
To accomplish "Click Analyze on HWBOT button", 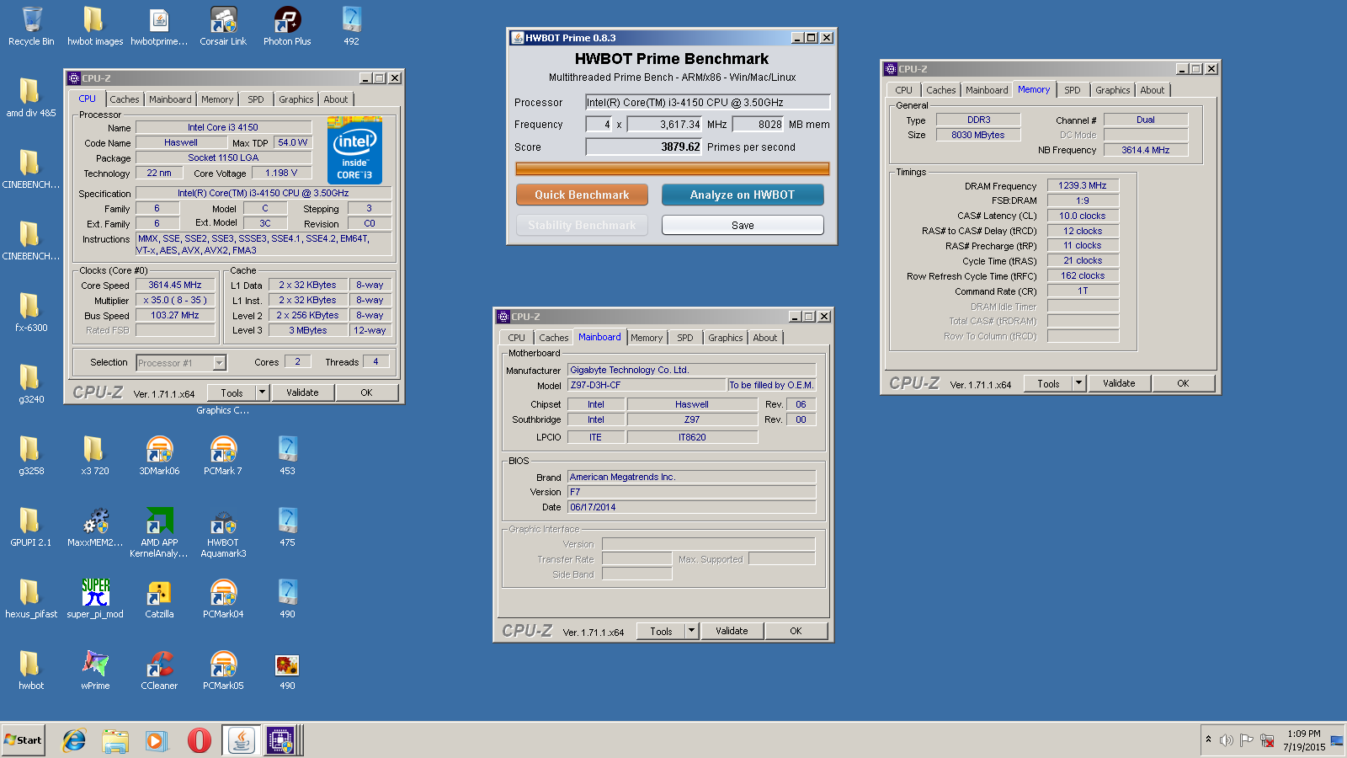I will (x=743, y=195).
